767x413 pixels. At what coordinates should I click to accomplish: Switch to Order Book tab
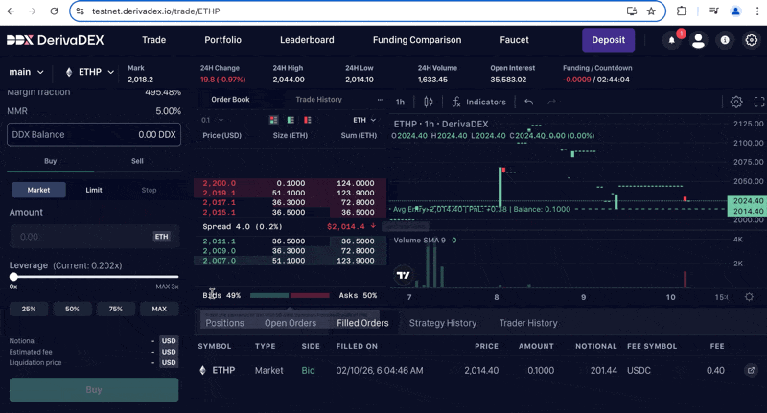click(x=230, y=100)
